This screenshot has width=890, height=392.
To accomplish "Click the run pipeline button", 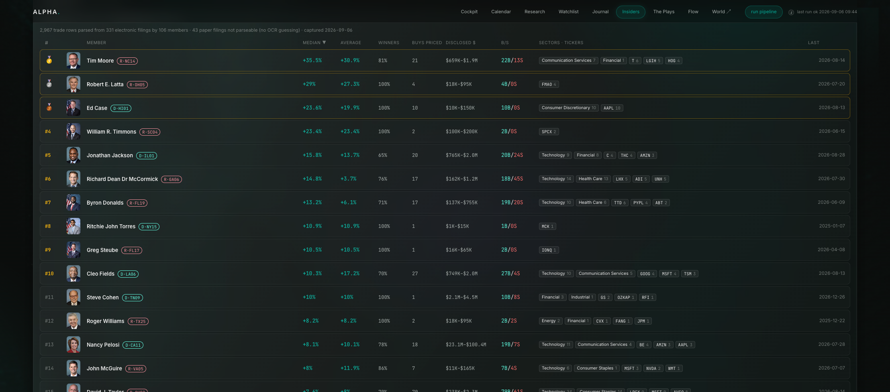I will pos(763,12).
